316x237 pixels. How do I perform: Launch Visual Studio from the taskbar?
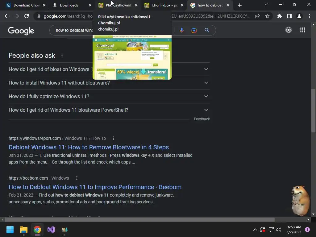tap(51, 230)
